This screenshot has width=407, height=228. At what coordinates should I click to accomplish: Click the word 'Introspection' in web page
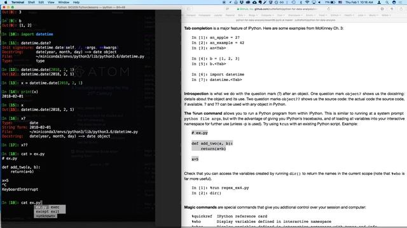point(197,94)
